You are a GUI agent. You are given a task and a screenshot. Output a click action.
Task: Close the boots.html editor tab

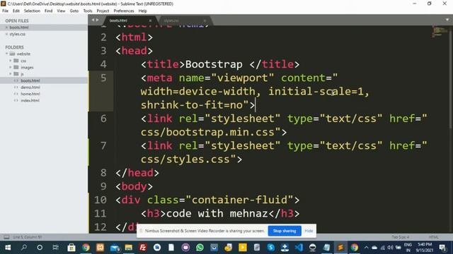click(150, 20)
